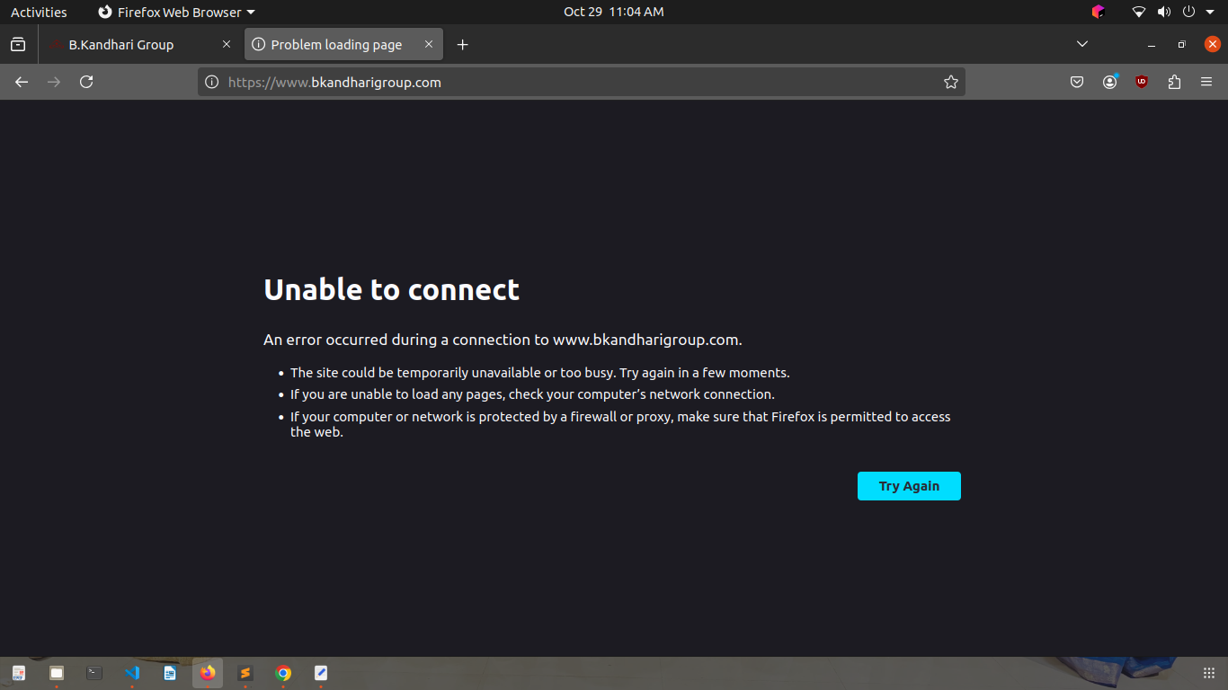Image resolution: width=1228 pixels, height=690 pixels.
Task: Open the Activities overview
Action: [39, 12]
